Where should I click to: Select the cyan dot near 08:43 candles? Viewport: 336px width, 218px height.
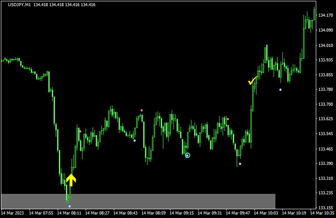point(134,140)
